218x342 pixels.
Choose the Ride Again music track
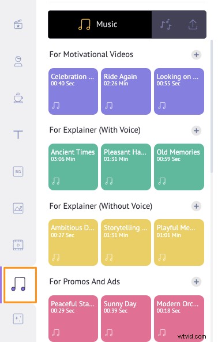(126, 91)
